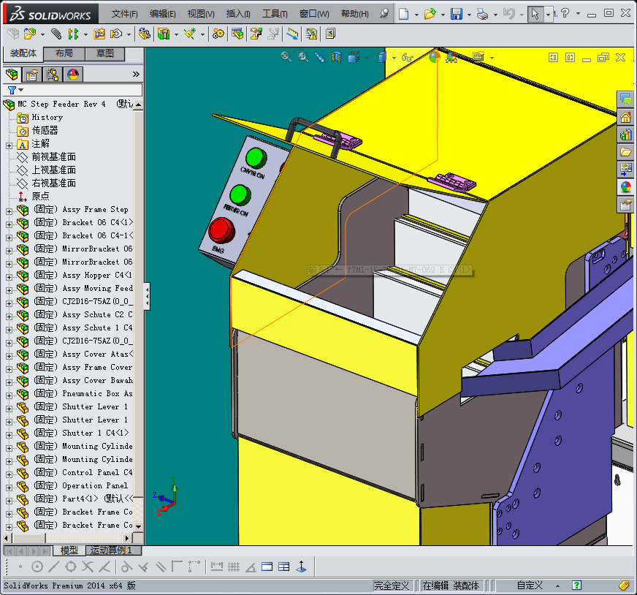Expand the Assy Cover Bawah node
The width and height of the screenshot is (637, 595).
click(x=9, y=382)
